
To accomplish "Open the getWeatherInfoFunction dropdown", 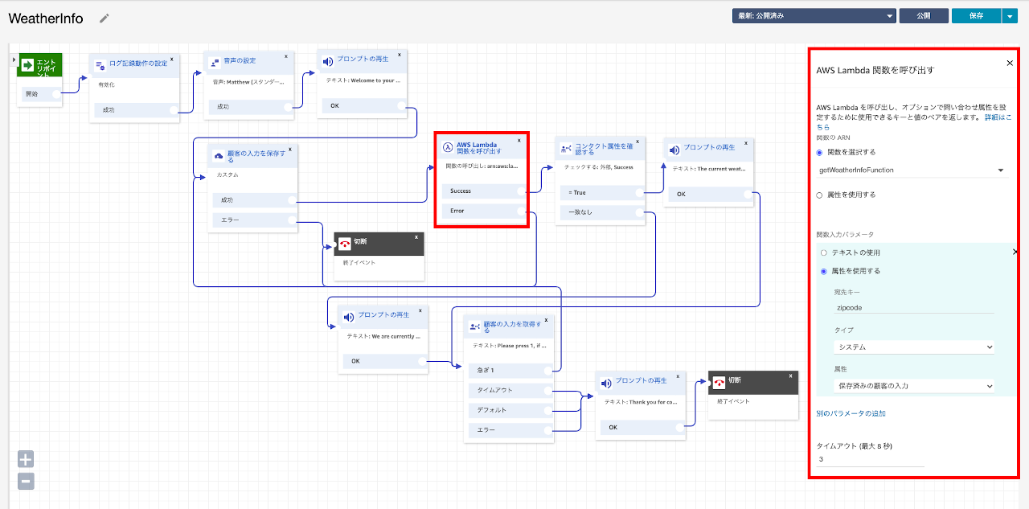I will [x=912, y=170].
